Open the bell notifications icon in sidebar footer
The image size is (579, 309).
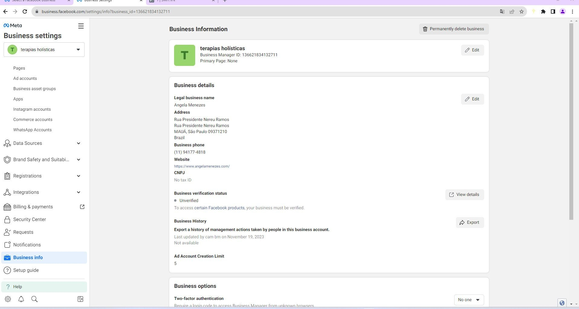(x=21, y=299)
